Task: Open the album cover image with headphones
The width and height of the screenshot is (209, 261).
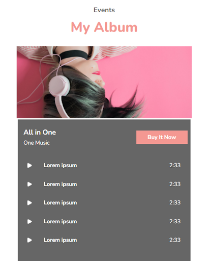Action: [104, 82]
